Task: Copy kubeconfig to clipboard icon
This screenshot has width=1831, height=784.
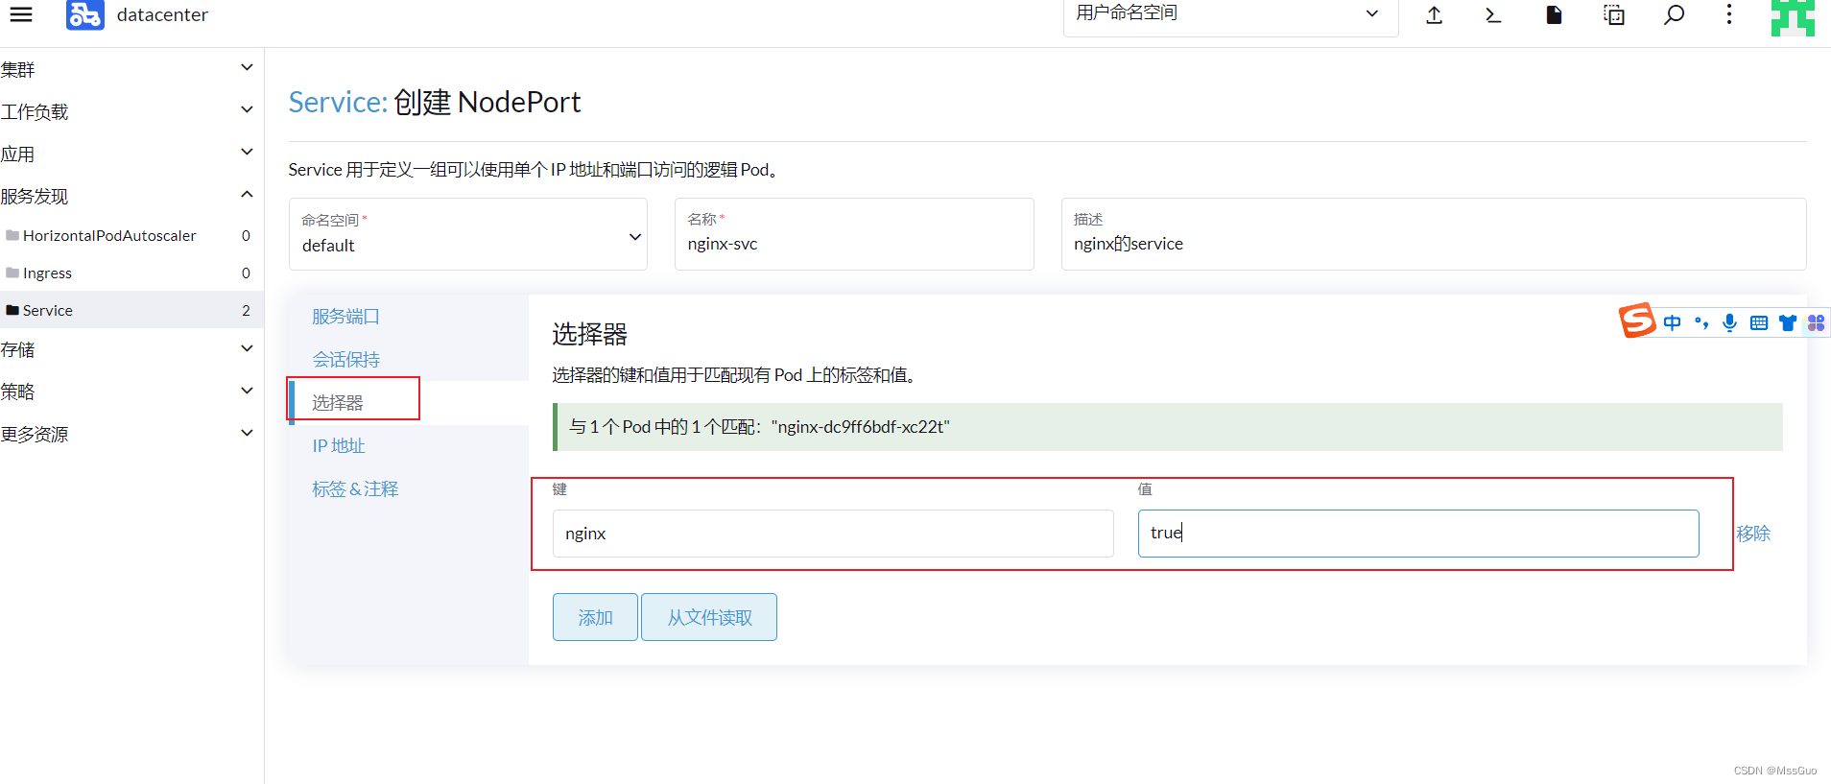Action: [1614, 14]
